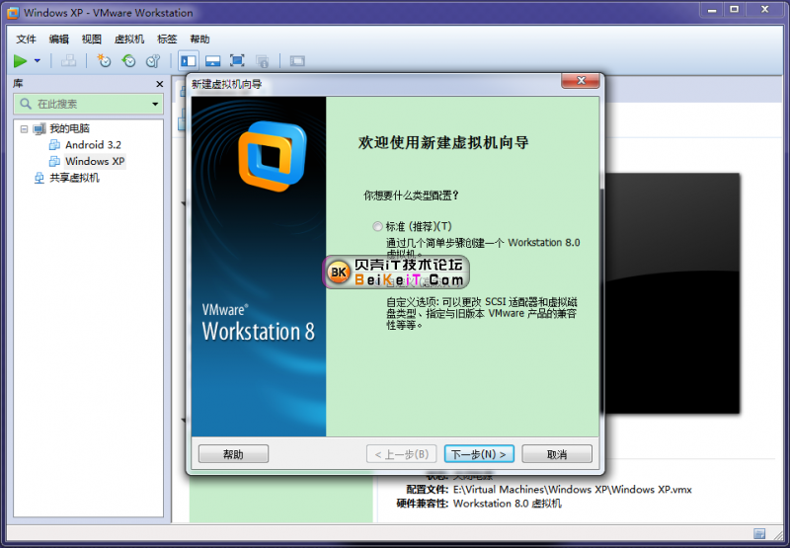Maximize the VMware Workstation window
The height and width of the screenshot is (548, 790).
(x=735, y=9)
